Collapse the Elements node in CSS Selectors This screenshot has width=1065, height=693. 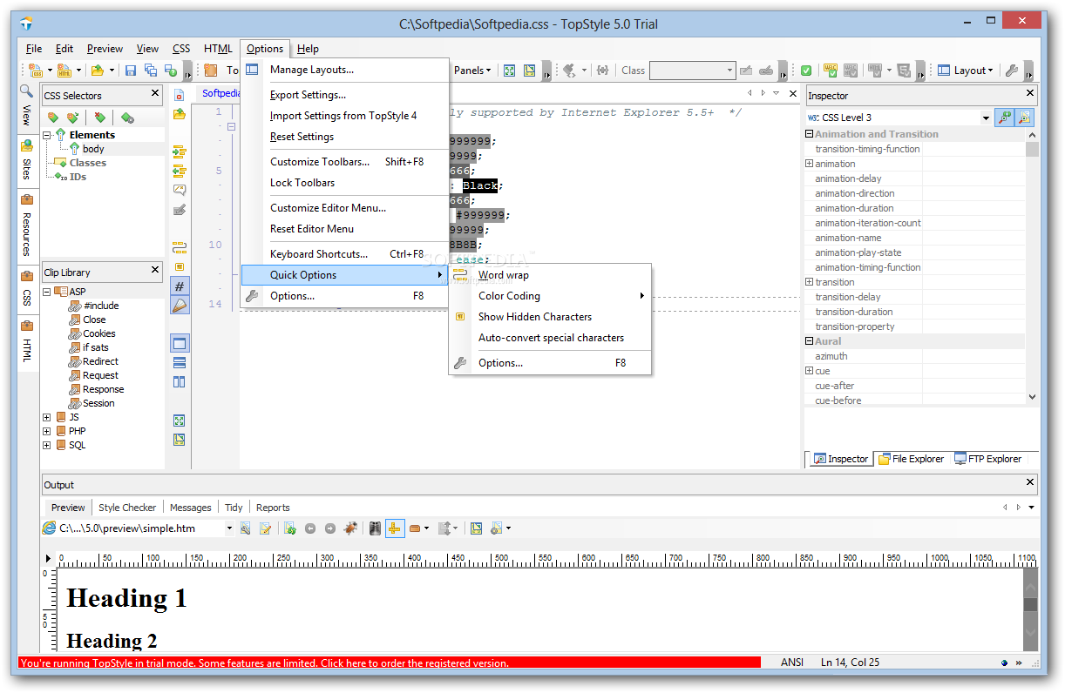tap(47, 135)
